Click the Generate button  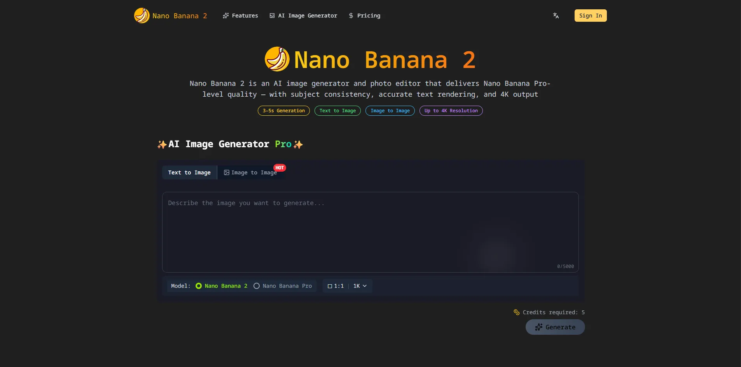[x=555, y=327]
